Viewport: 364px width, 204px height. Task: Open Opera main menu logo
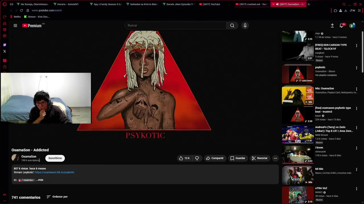click(5, 4)
